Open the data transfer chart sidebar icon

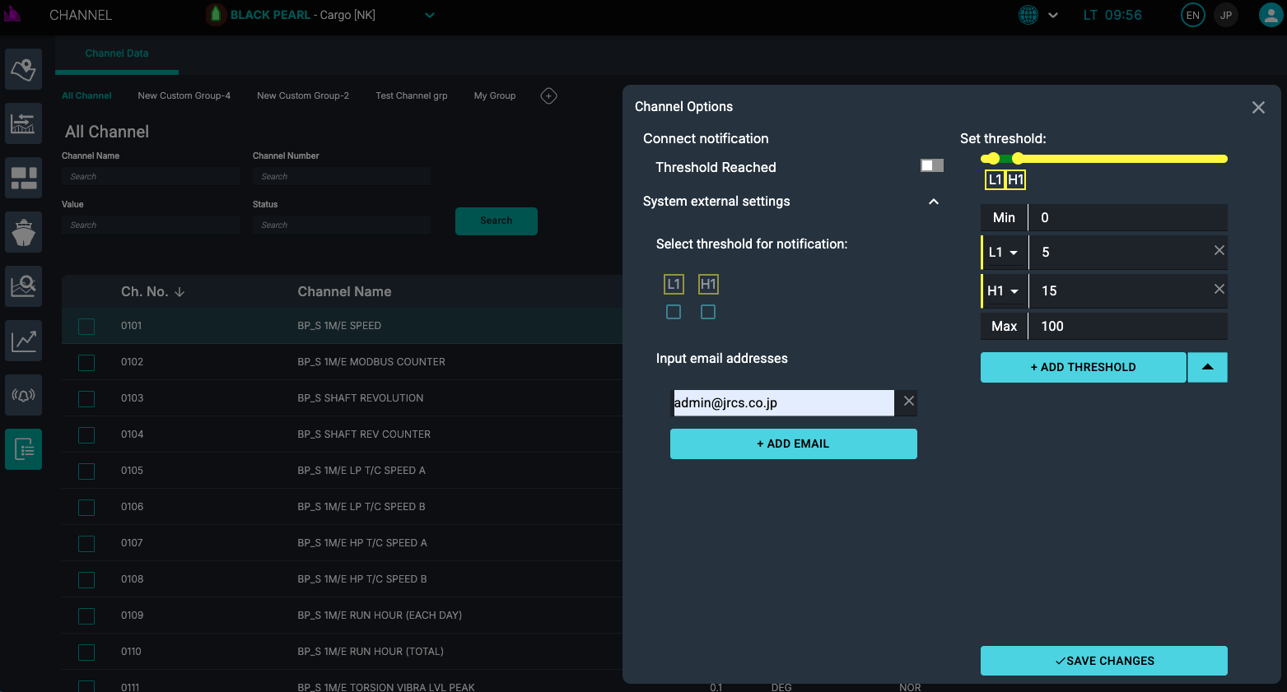tap(23, 123)
